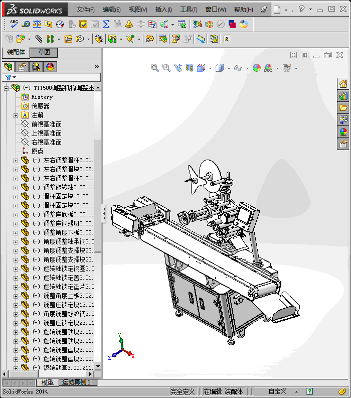Image resolution: width=351 pixels, height=398 pixels.
Task: Select the 传感器 sensors item
Action: 40,106
